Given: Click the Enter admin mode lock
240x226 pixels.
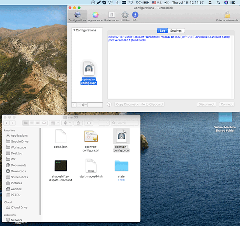Looking at the screenshot, I should point(227,17).
